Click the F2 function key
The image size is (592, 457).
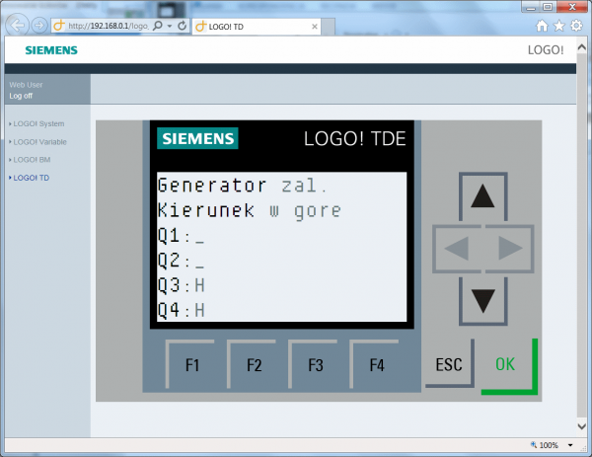pos(252,364)
